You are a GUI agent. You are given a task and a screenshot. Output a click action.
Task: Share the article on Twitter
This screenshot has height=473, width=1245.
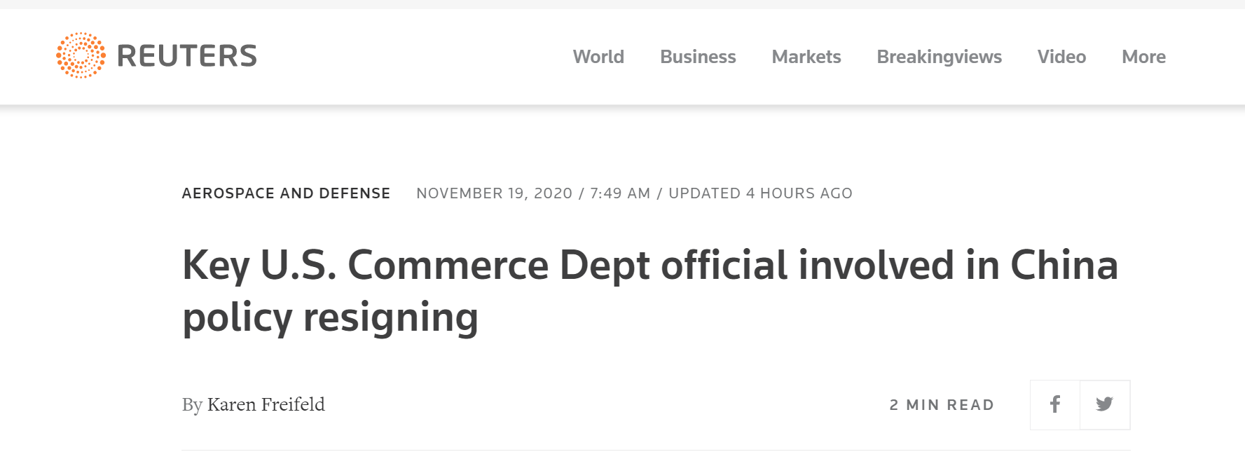(1105, 404)
